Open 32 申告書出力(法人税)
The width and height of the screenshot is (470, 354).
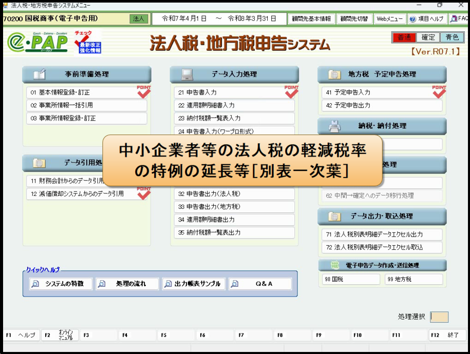[x=234, y=194]
